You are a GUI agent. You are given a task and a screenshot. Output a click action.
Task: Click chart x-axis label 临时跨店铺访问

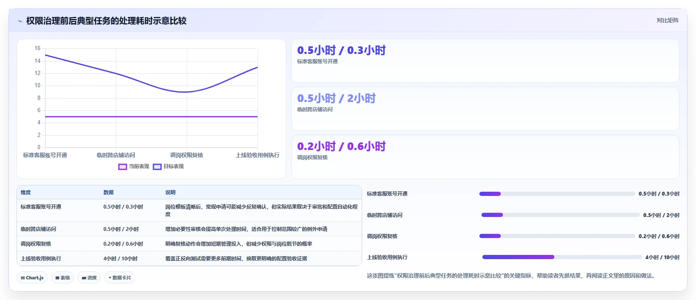click(x=116, y=155)
